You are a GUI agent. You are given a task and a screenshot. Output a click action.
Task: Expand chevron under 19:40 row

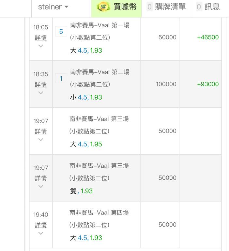[x=41, y=233]
